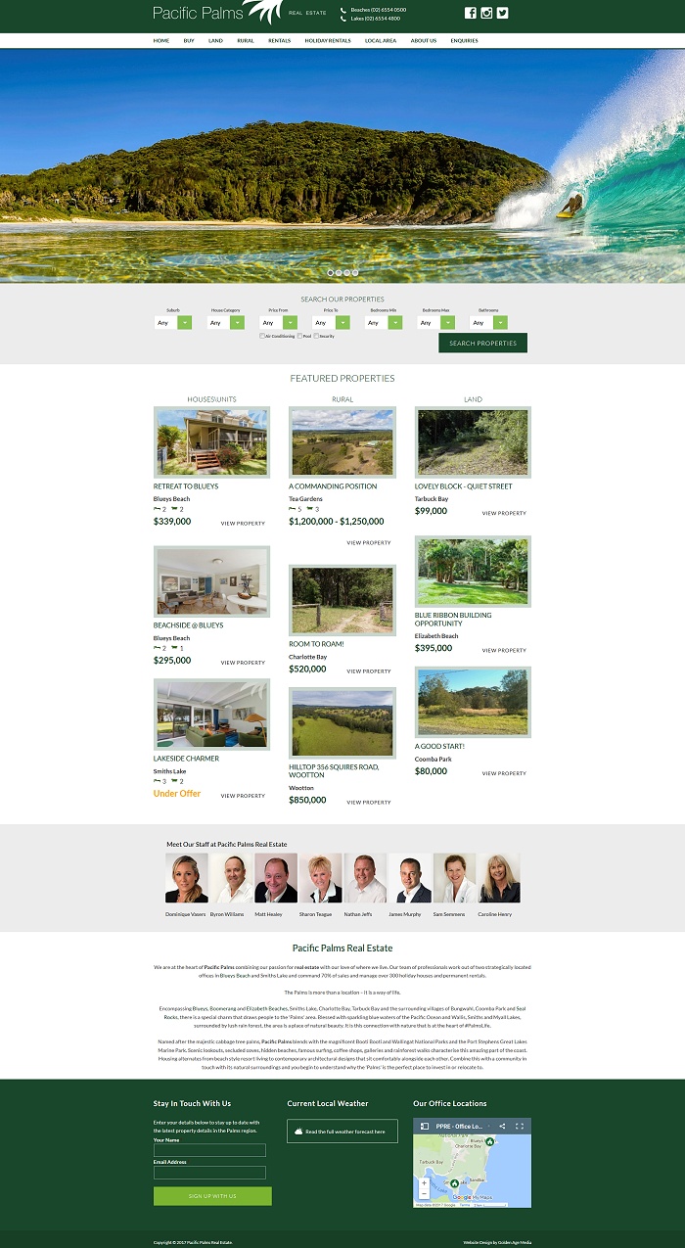
Task: Click the Email Address input field
Action: pos(209,1173)
